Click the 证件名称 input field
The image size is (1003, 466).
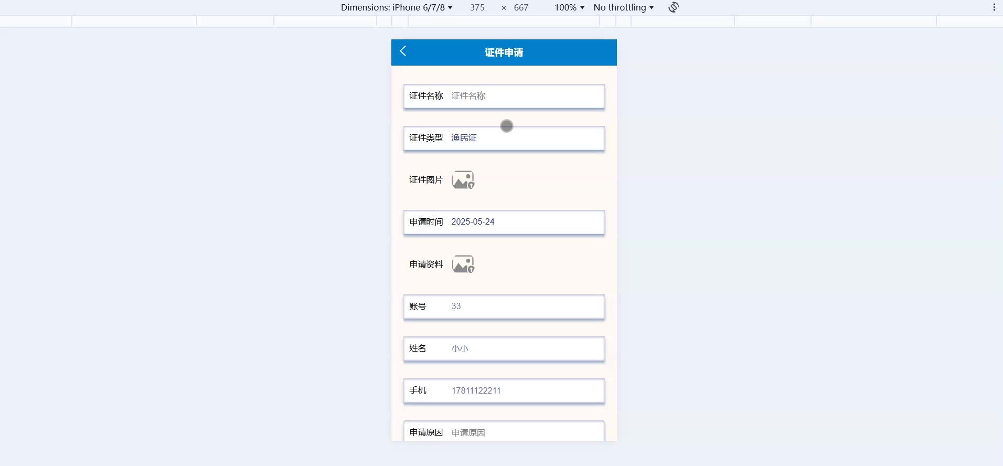tap(504, 96)
